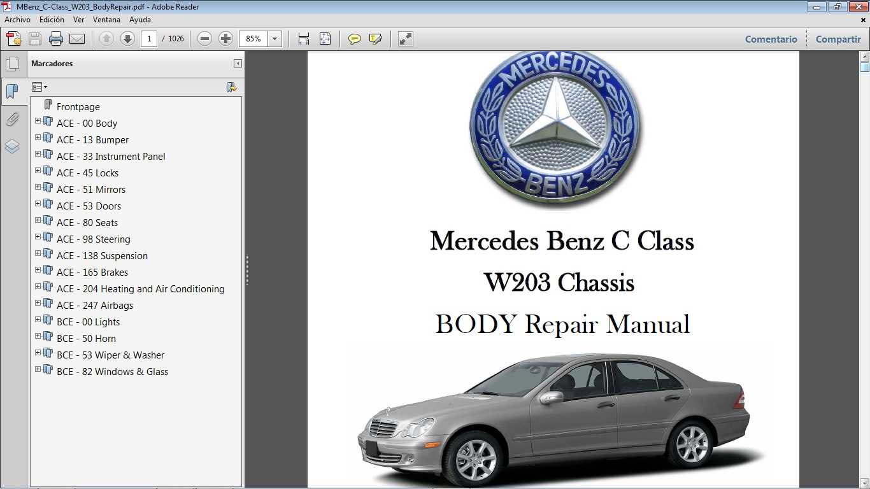870x489 pixels.
Task: Switch to read mode view
Action: 406,39
